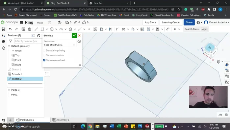Select the Use/Project tool
Image resolution: width=230 pixels, height=130 pixels.
(x=101, y=29)
